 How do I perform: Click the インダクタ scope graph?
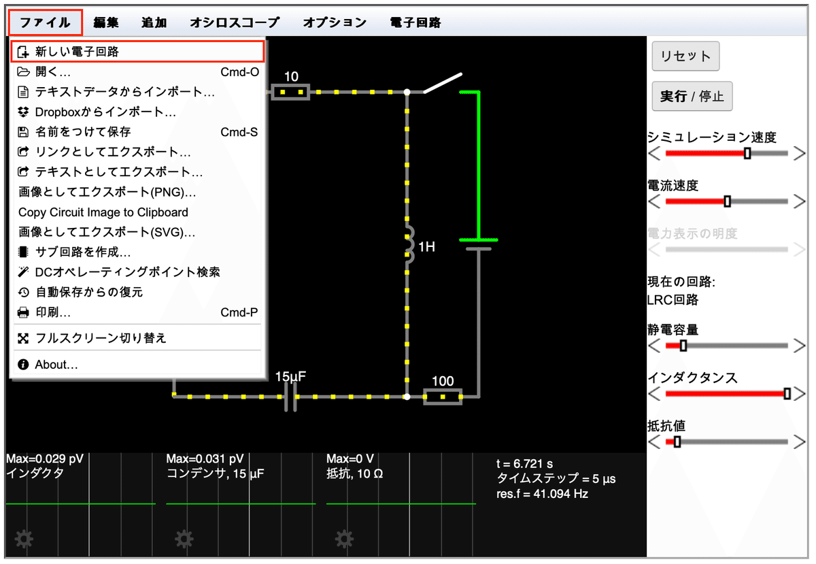80,504
